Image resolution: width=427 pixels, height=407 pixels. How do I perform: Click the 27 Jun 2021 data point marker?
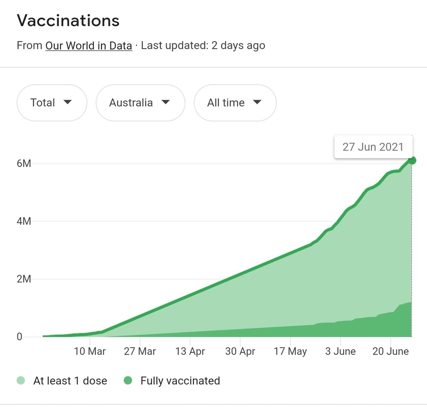412,160
